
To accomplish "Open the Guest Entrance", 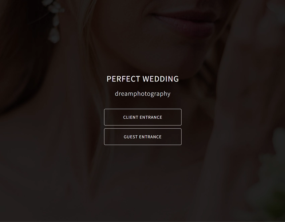I will point(143,137).
